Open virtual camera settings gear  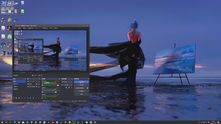87,88
